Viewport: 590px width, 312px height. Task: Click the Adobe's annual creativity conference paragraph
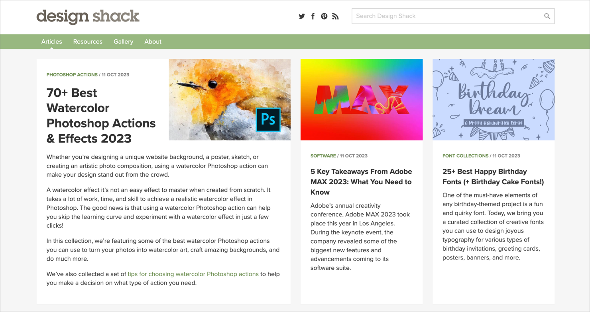click(360, 237)
